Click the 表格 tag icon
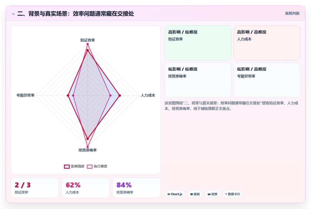Image resolution: width=311 pixels, height=209 pixels. [x=192, y=194]
